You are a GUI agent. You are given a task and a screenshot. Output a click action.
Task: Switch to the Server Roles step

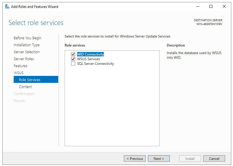point(24,59)
